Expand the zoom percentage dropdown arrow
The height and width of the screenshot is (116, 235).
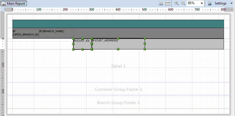pyautogui.click(x=202, y=3)
